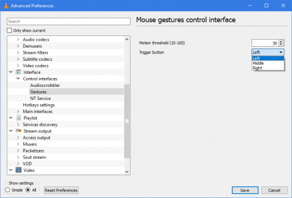This screenshot has height=198, width=292.
Task: Expand the Stream filters node
Action: tap(18, 52)
